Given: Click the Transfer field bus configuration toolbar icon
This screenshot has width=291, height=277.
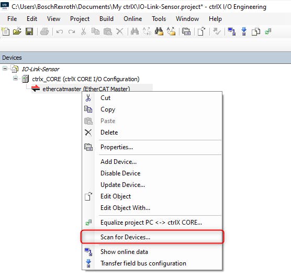Looking at the screenshot, I should [244, 31].
